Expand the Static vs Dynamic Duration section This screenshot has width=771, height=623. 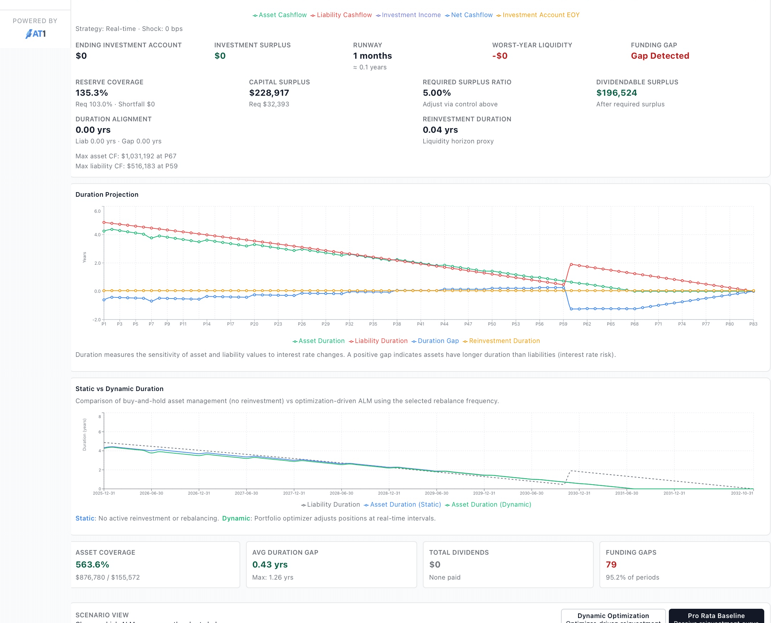click(x=119, y=389)
